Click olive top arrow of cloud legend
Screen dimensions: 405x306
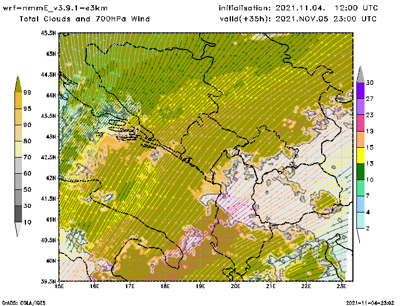point(18,83)
